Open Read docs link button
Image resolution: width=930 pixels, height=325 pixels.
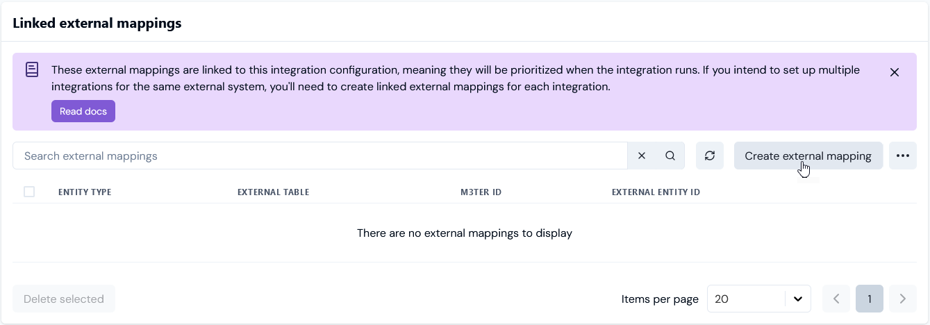83,111
